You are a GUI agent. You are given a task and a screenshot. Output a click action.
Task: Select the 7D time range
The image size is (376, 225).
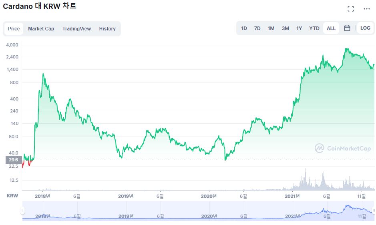coord(257,28)
